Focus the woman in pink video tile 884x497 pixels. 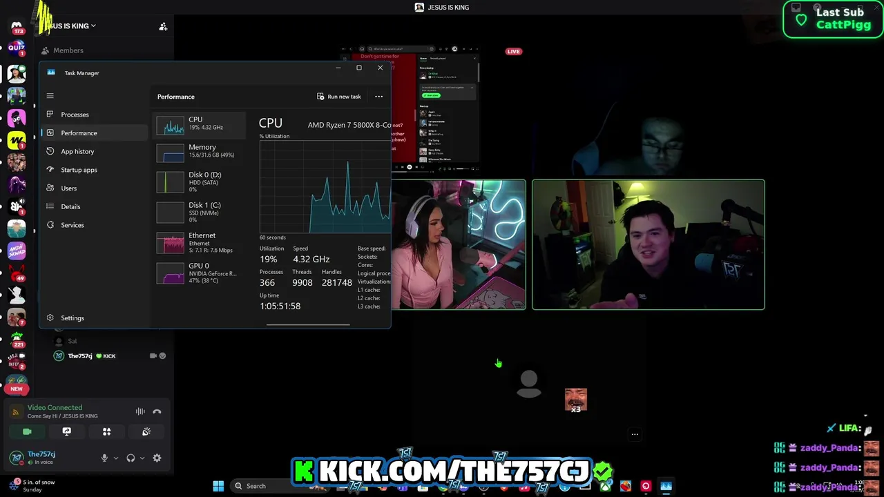point(459,244)
